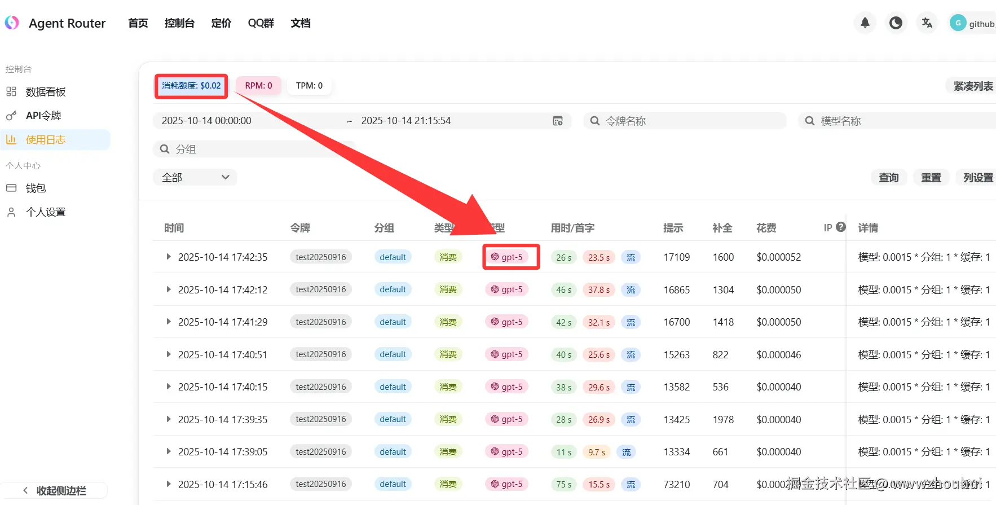The height and width of the screenshot is (505, 996).
Task: Open the language translation switcher
Action: (x=927, y=23)
